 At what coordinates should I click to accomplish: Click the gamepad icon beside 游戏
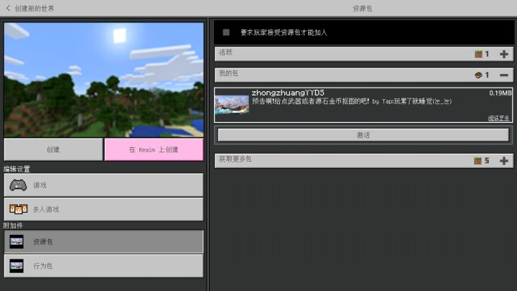[x=18, y=185]
